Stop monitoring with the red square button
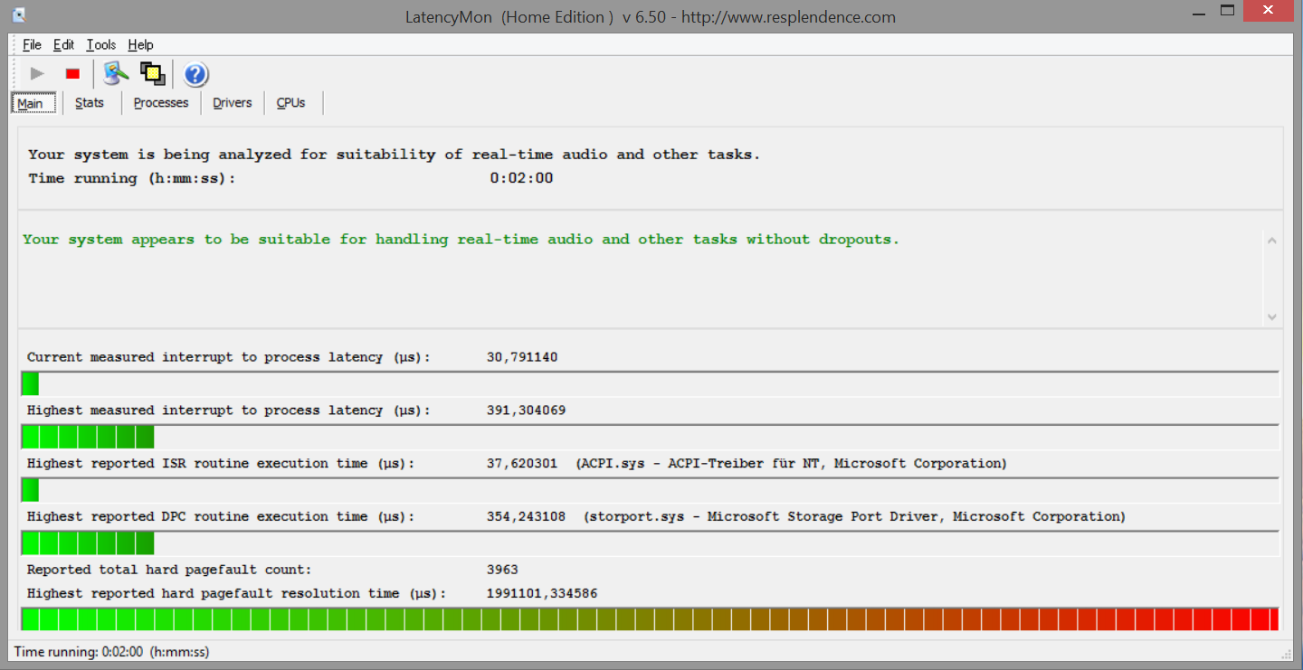Image resolution: width=1303 pixels, height=670 pixels. coord(73,74)
